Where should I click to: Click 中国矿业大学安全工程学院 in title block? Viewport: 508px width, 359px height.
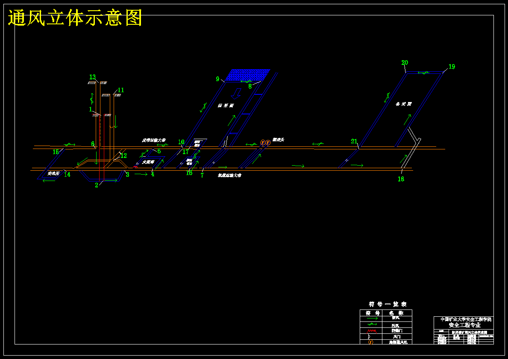466,319
